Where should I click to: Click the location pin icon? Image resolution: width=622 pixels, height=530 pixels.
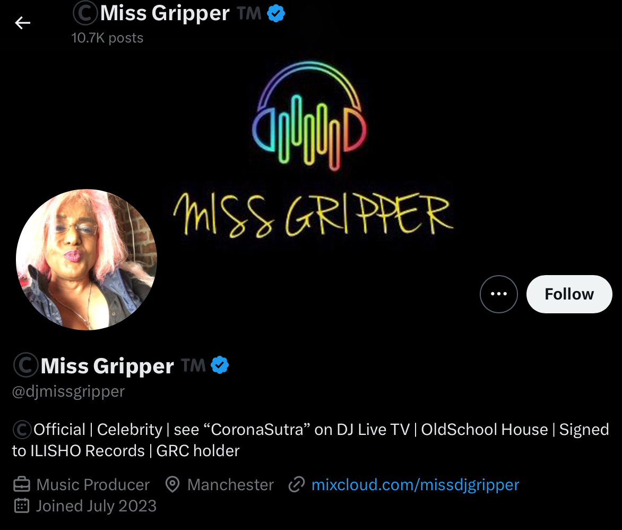coord(172,485)
